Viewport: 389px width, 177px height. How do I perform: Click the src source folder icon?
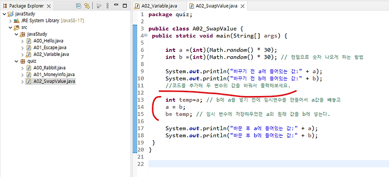coord(17,27)
